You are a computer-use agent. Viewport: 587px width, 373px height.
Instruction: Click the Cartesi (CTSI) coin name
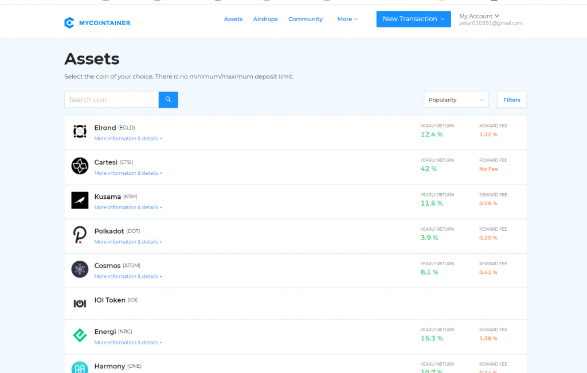point(114,162)
